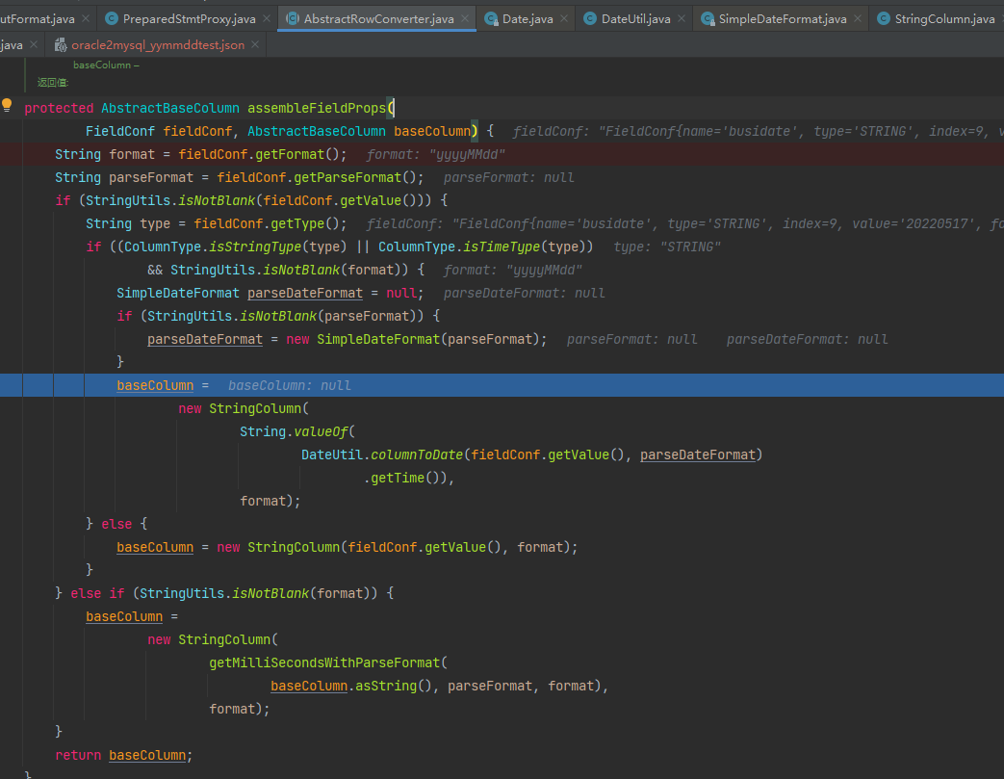This screenshot has height=779, width=1004.
Task: Click the class icon on StringColumn.java tab
Action: click(x=884, y=19)
